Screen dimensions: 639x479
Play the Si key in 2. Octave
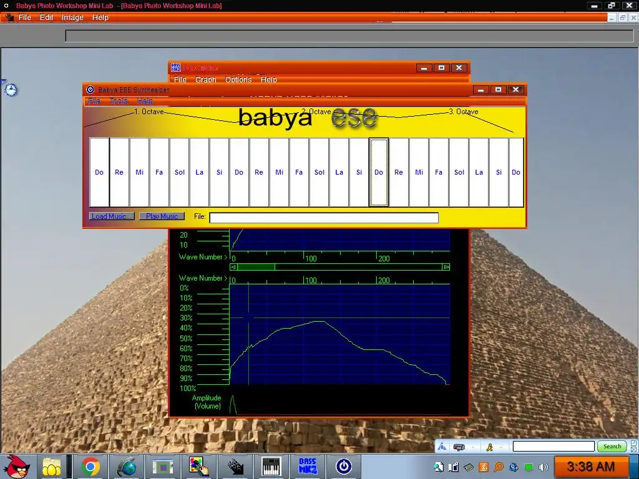pos(359,172)
